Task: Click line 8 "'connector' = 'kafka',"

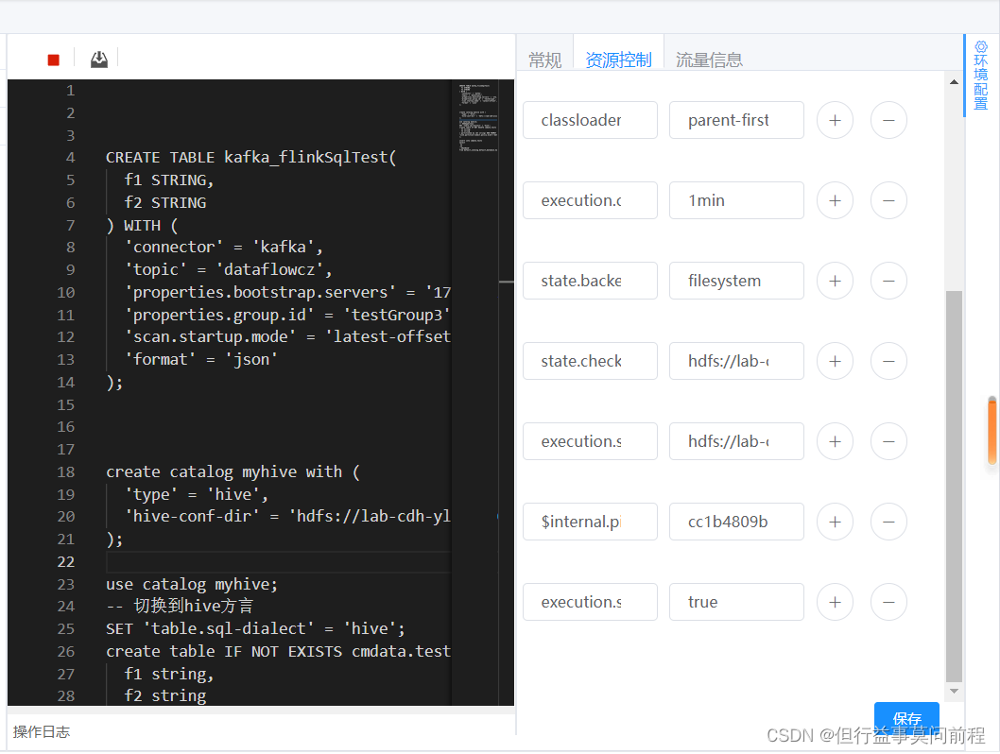Action: pos(224,247)
